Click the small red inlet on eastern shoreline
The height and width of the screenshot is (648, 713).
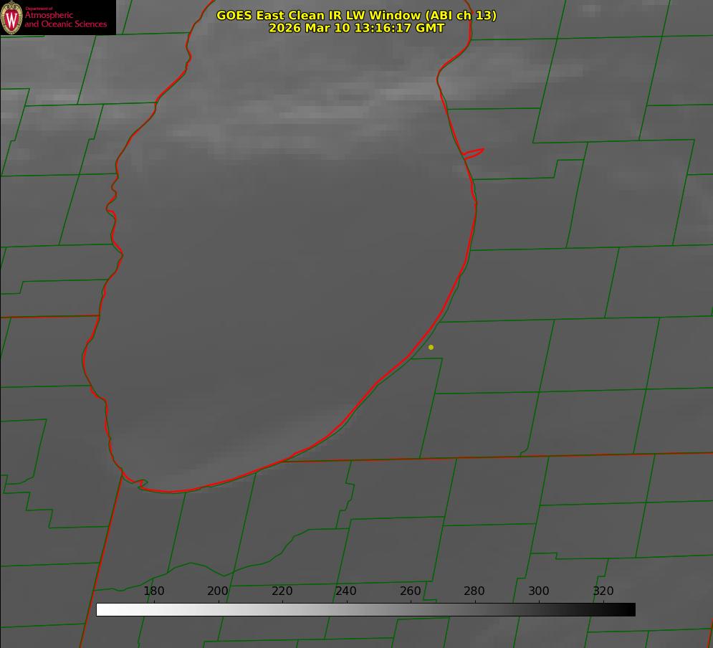[x=474, y=153]
